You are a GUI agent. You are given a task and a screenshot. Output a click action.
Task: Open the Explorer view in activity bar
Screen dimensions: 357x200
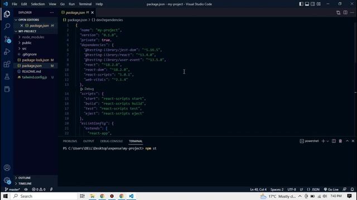click(7, 14)
